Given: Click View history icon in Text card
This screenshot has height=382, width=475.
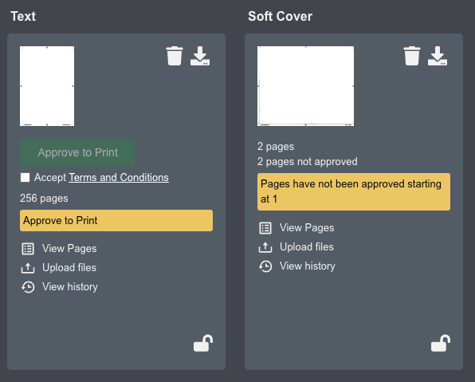Looking at the screenshot, I should (x=28, y=287).
